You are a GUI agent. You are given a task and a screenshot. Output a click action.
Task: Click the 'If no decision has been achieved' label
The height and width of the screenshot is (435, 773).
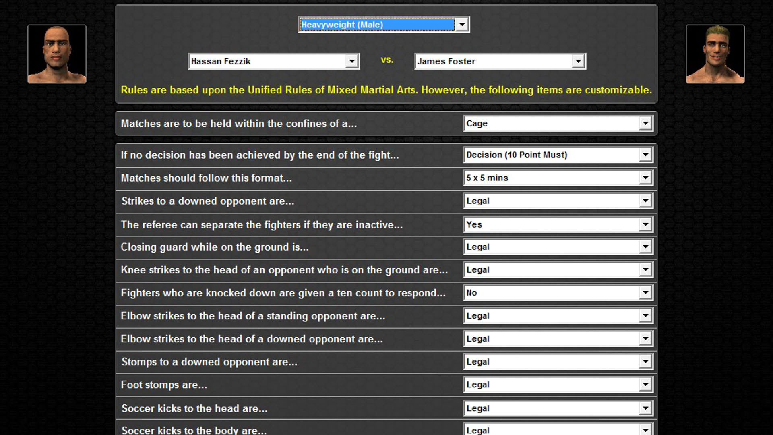click(260, 155)
